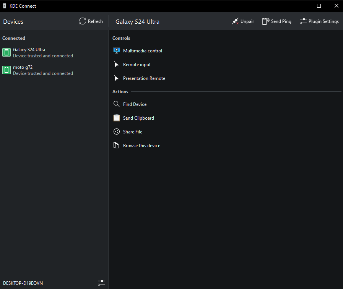Image resolution: width=343 pixels, height=289 pixels.
Task: Click the Galaxy S24 Ultra page title
Action: click(x=137, y=22)
